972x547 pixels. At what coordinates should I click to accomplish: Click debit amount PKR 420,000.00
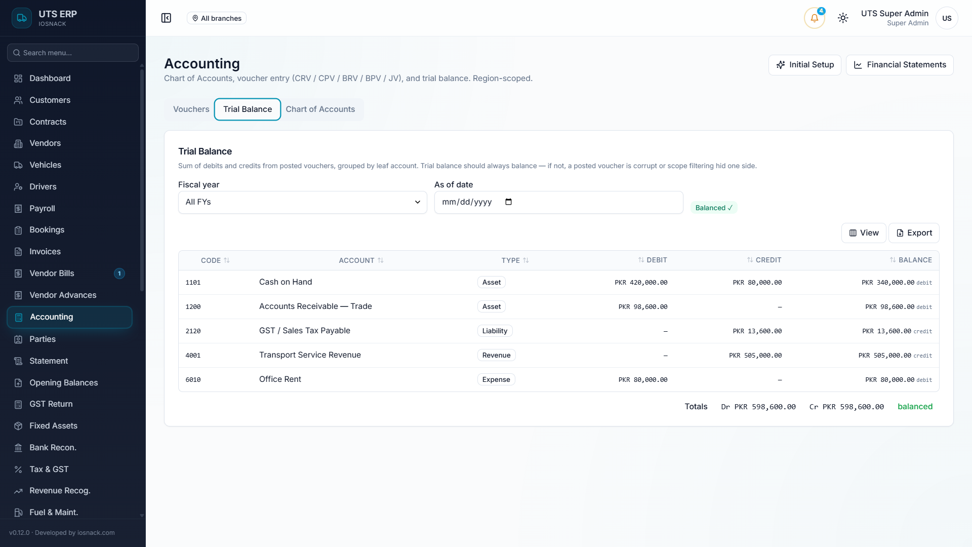[641, 283]
